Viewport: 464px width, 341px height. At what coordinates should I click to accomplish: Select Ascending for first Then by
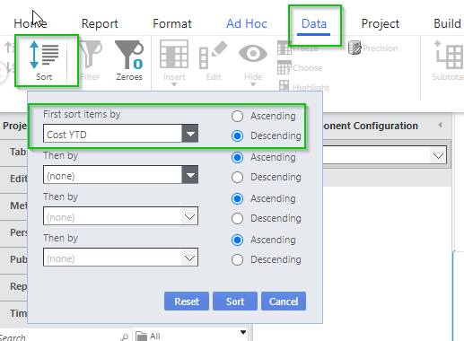(x=237, y=157)
